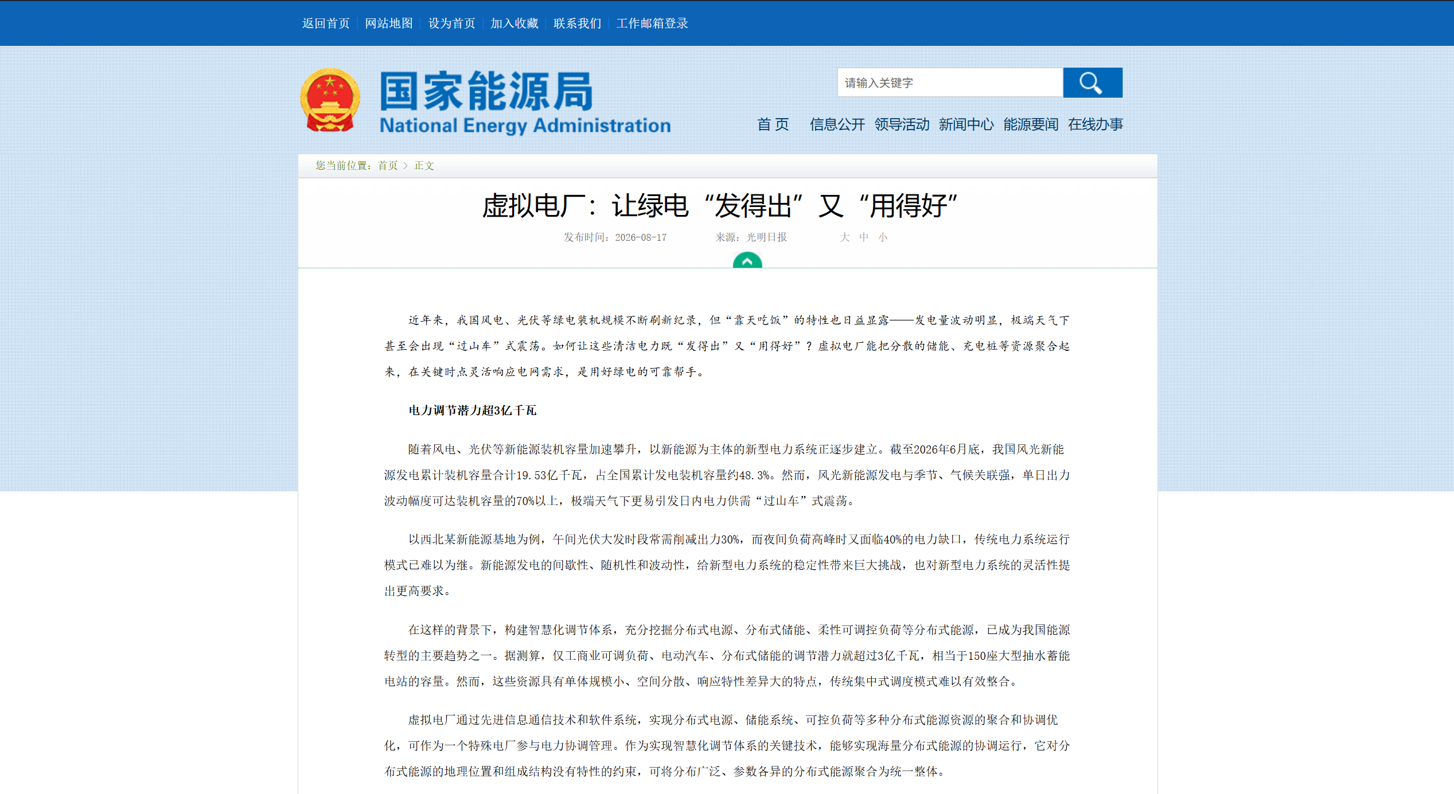1454x794 pixels.
Task: Open 工作邮箱登录 link
Action: click(x=652, y=24)
